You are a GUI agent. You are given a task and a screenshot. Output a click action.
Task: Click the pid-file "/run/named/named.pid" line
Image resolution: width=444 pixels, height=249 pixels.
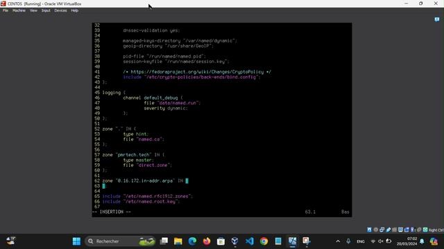coord(164,56)
